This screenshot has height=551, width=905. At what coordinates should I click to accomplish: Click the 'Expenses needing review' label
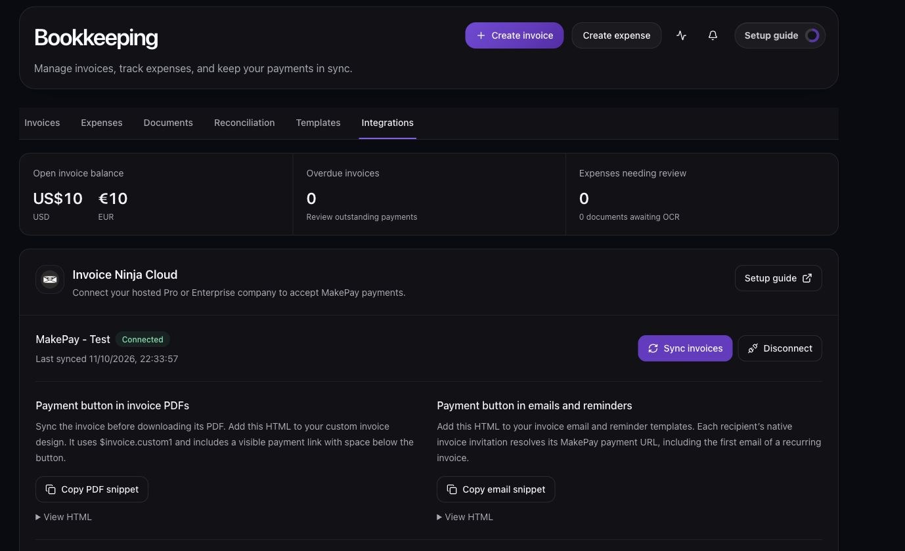pyautogui.click(x=632, y=173)
